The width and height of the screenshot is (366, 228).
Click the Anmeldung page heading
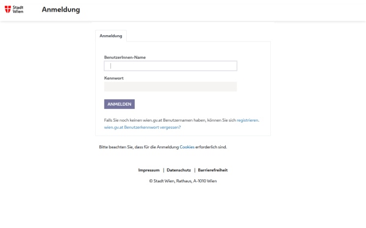pyautogui.click(x=61, y=10)
